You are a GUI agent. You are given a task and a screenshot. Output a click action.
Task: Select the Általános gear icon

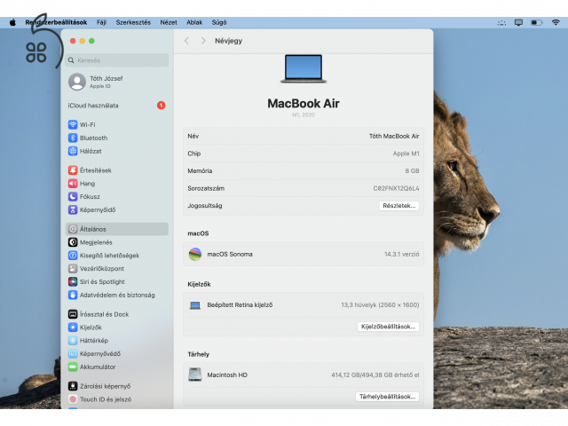[73, 229]
